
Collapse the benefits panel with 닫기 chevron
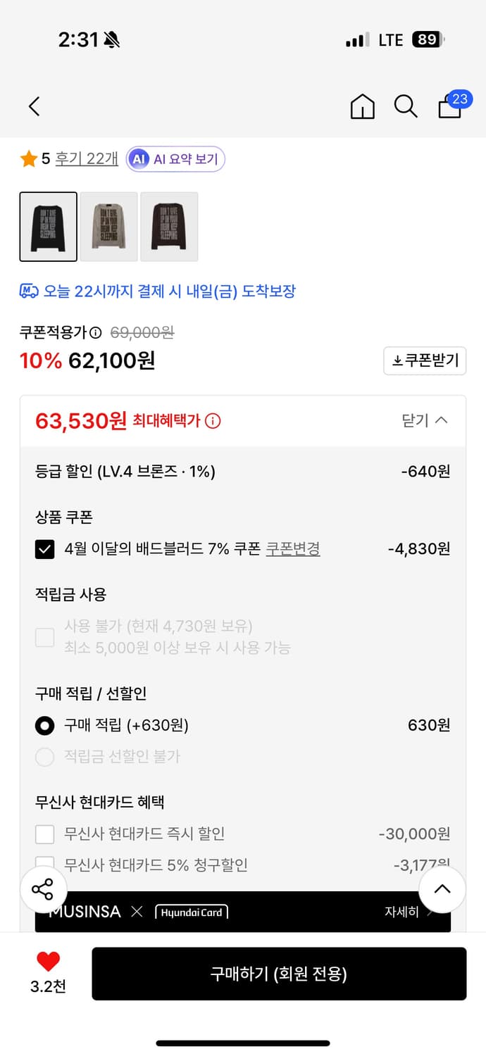(425, 420)
